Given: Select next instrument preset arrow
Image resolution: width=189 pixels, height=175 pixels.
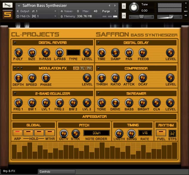Looking at the screenshot, I should (115, 6).
